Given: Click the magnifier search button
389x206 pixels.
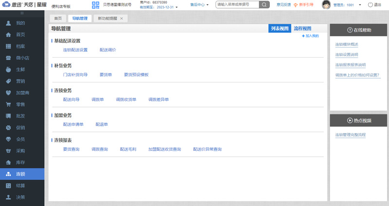Looking at the screenshot, I should (264, 4).
